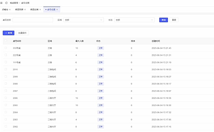214x132 pixels.
Task: Click the table name 333号桌
Action: click(17, 48)
